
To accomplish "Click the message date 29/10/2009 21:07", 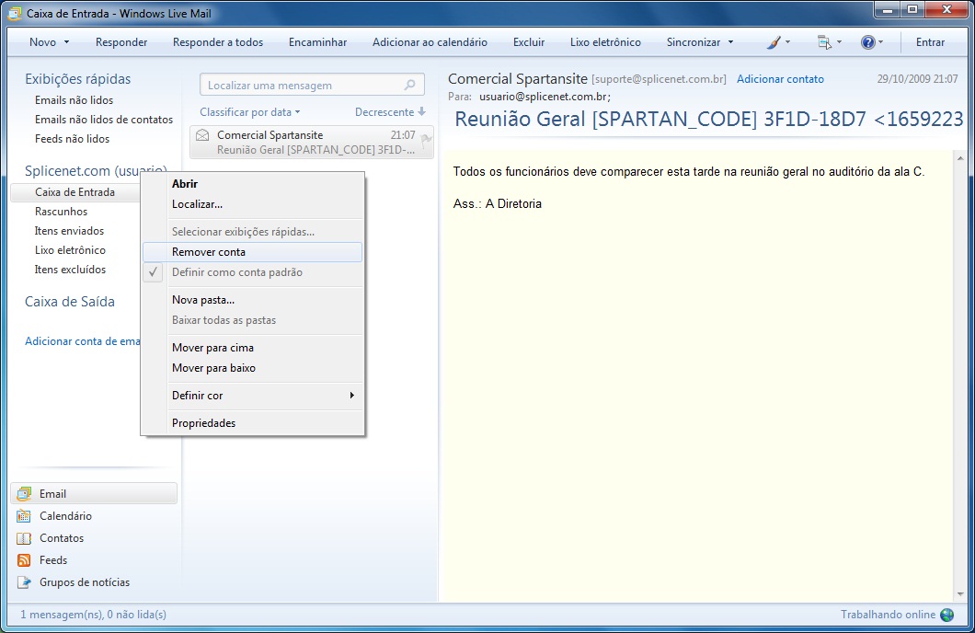I will point(918,79).
